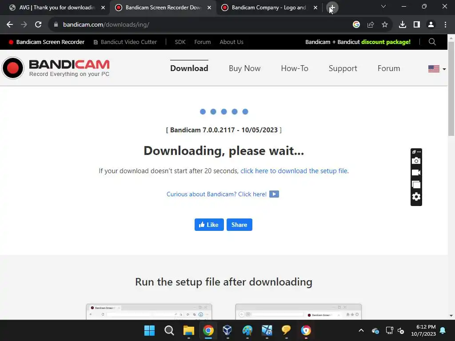The width and height of the screenshot is (455, 341).
Task: Click the search magnifier on Bandicam site
Action: tap(432, 42)
